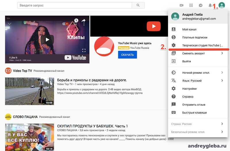230x151 pixels.
Task: Click the Андрей Глеба account name
Action: (192, 15)
